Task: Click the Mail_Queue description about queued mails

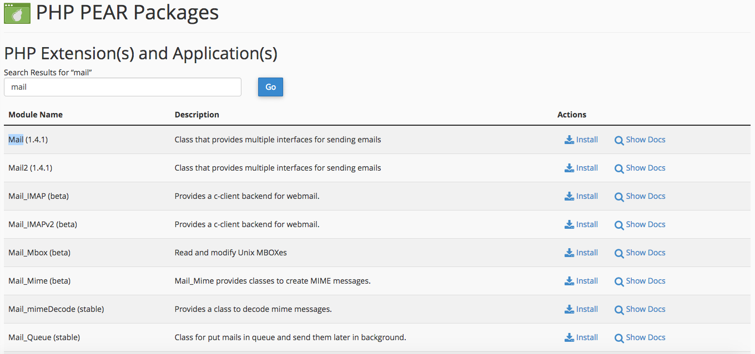Action: pyautogui.click(x=290, y=337)
